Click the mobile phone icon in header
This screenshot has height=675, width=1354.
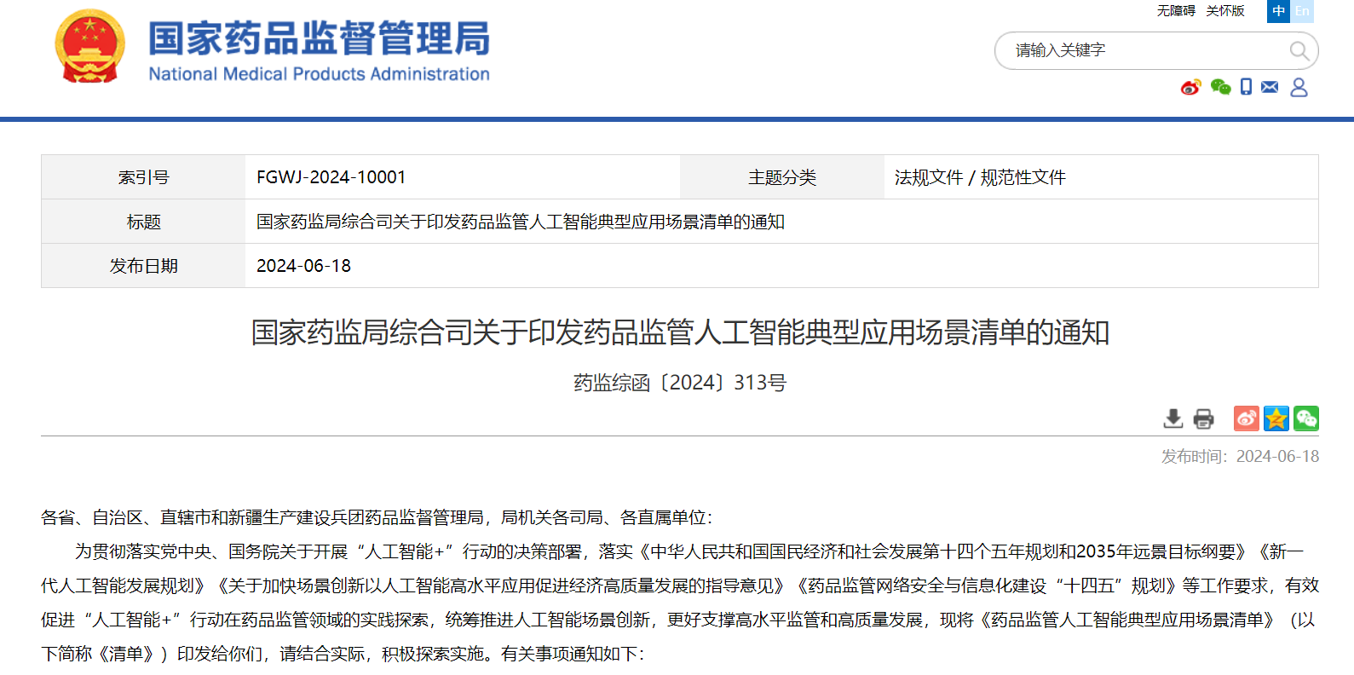[x=1246, y=87]
